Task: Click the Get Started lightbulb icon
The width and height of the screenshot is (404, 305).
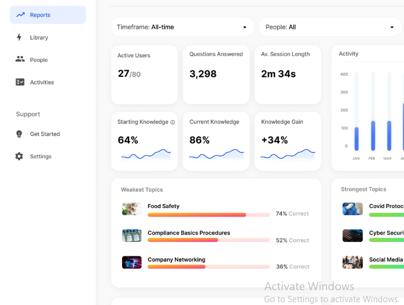Action: pos(19,134)
